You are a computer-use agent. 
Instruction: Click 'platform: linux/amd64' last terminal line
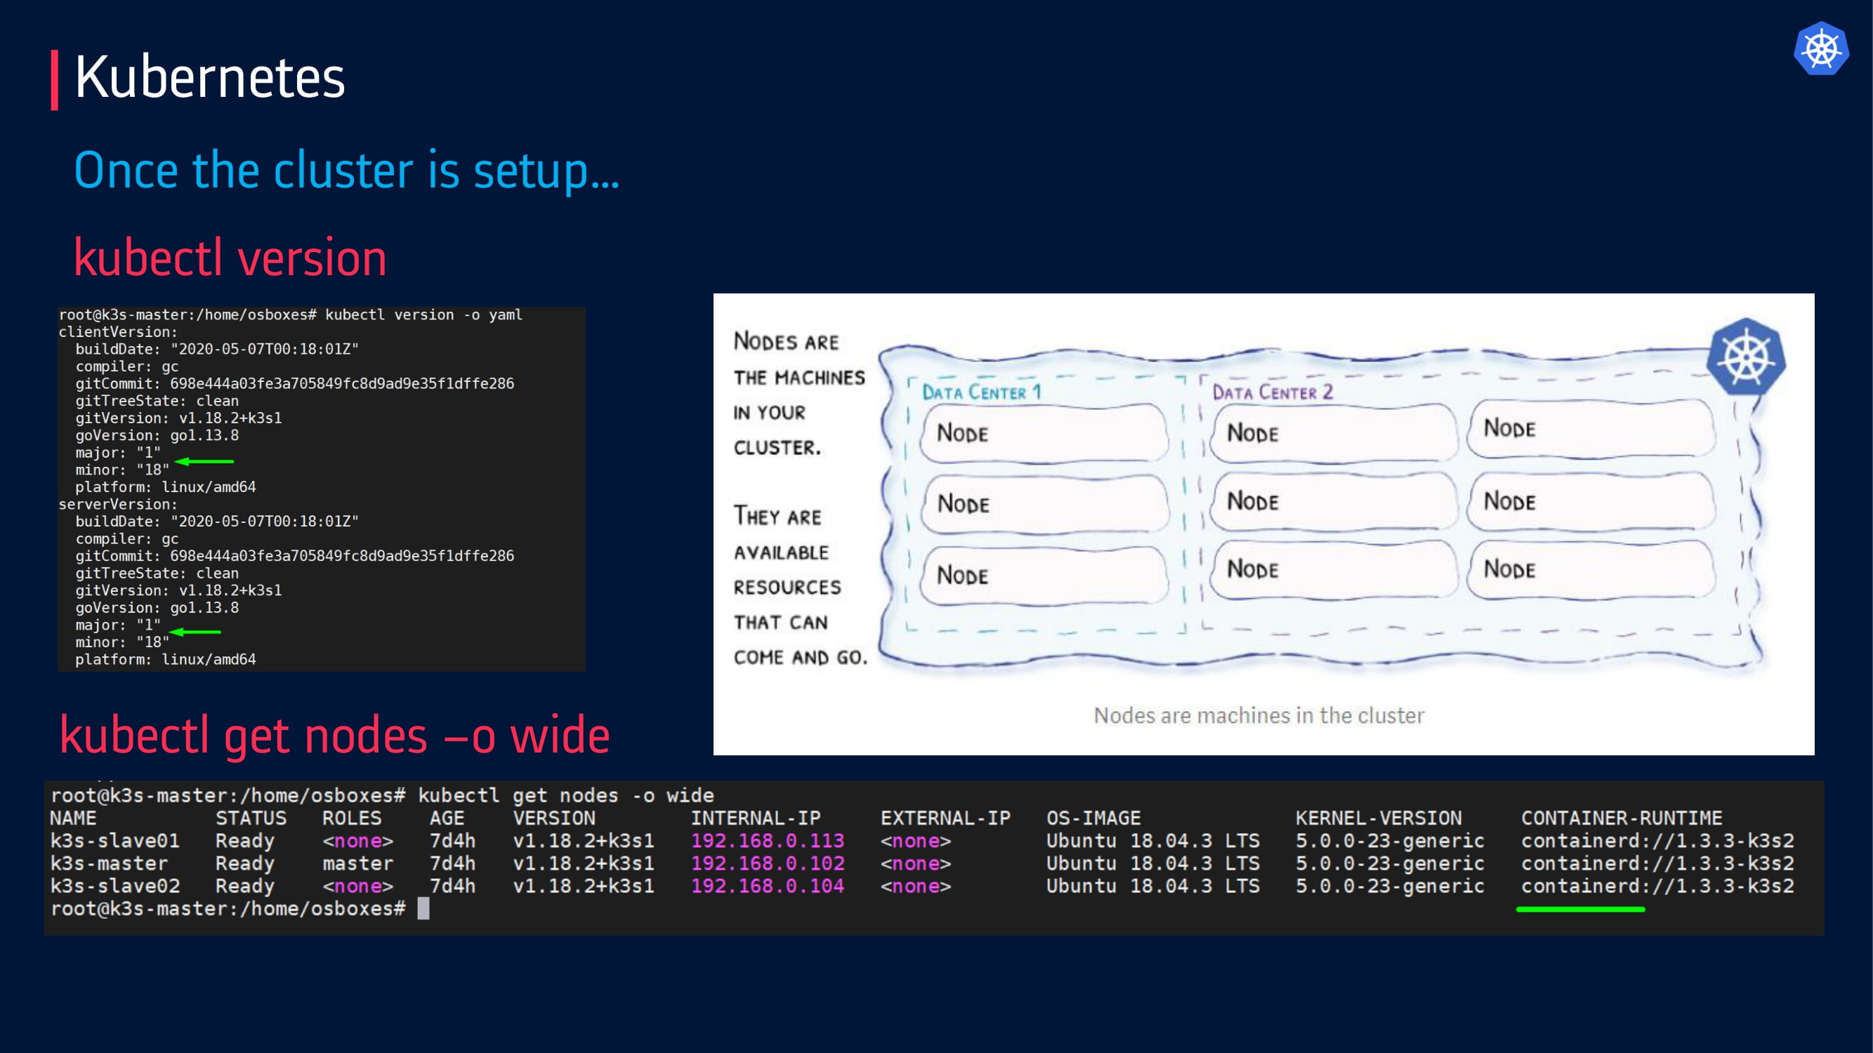click(166, 660)
